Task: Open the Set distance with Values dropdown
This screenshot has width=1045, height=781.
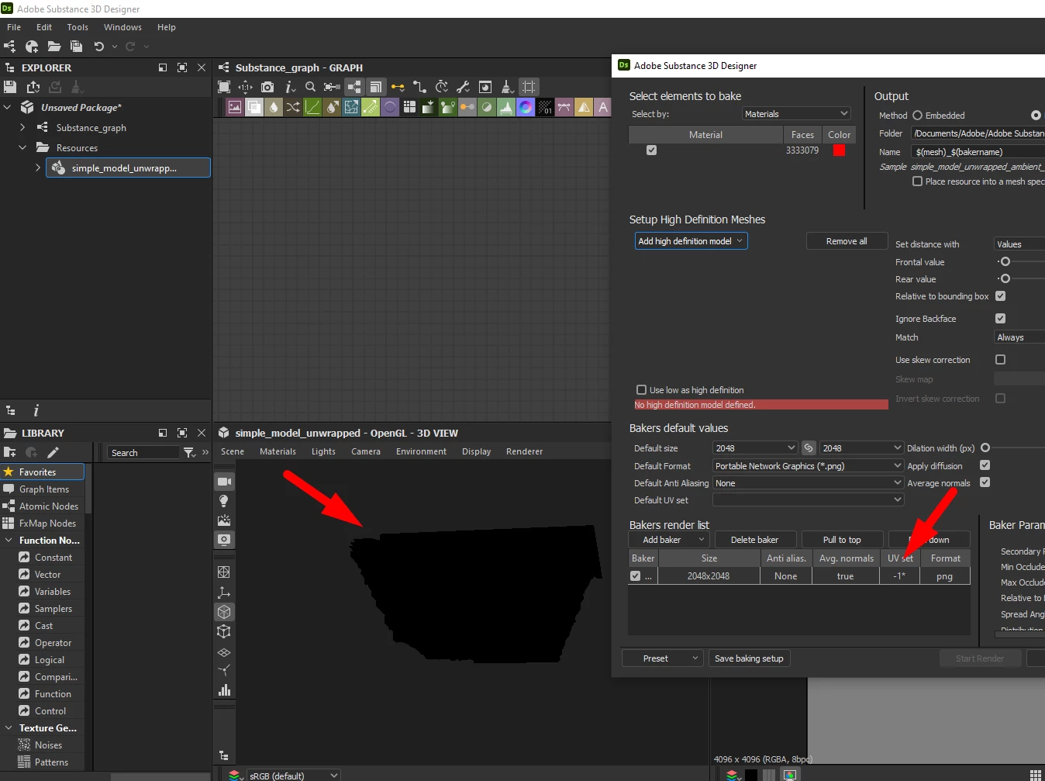Action: 1019,244
